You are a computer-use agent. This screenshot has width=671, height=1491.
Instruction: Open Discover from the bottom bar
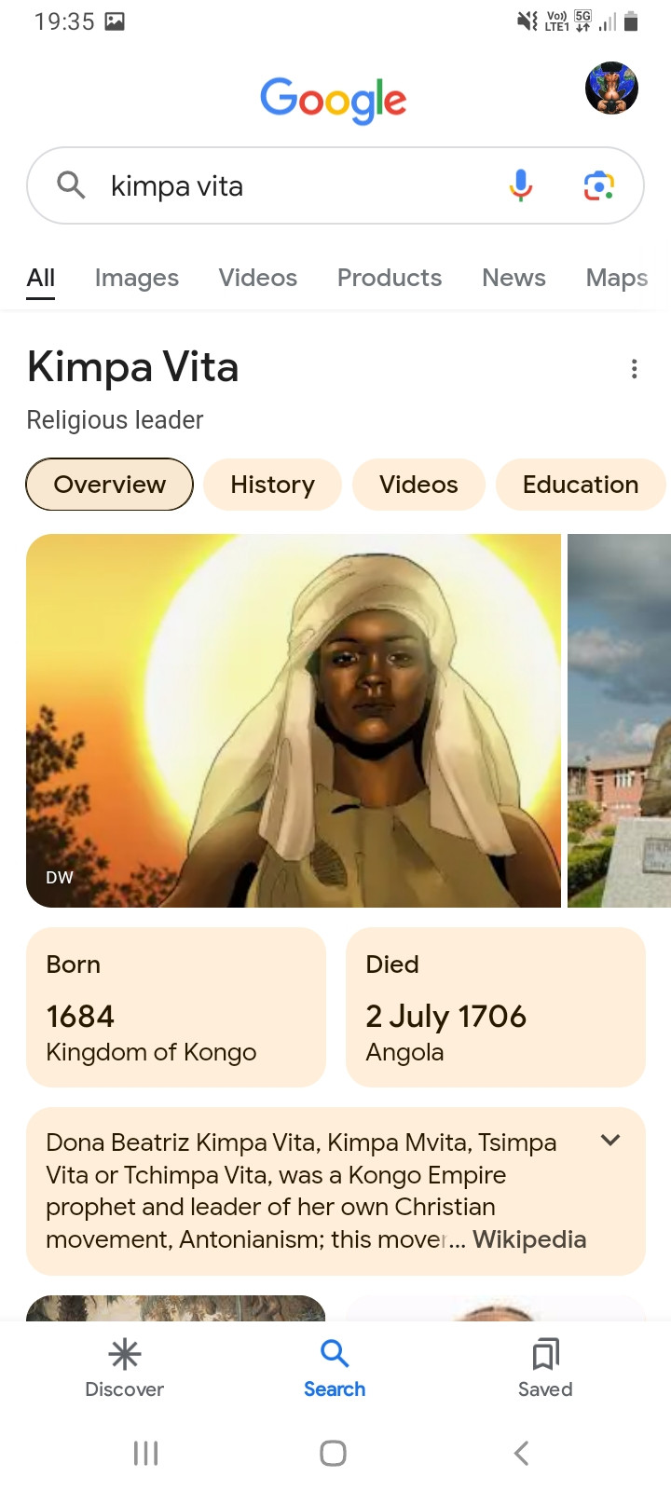click(x=125, y=1368)
